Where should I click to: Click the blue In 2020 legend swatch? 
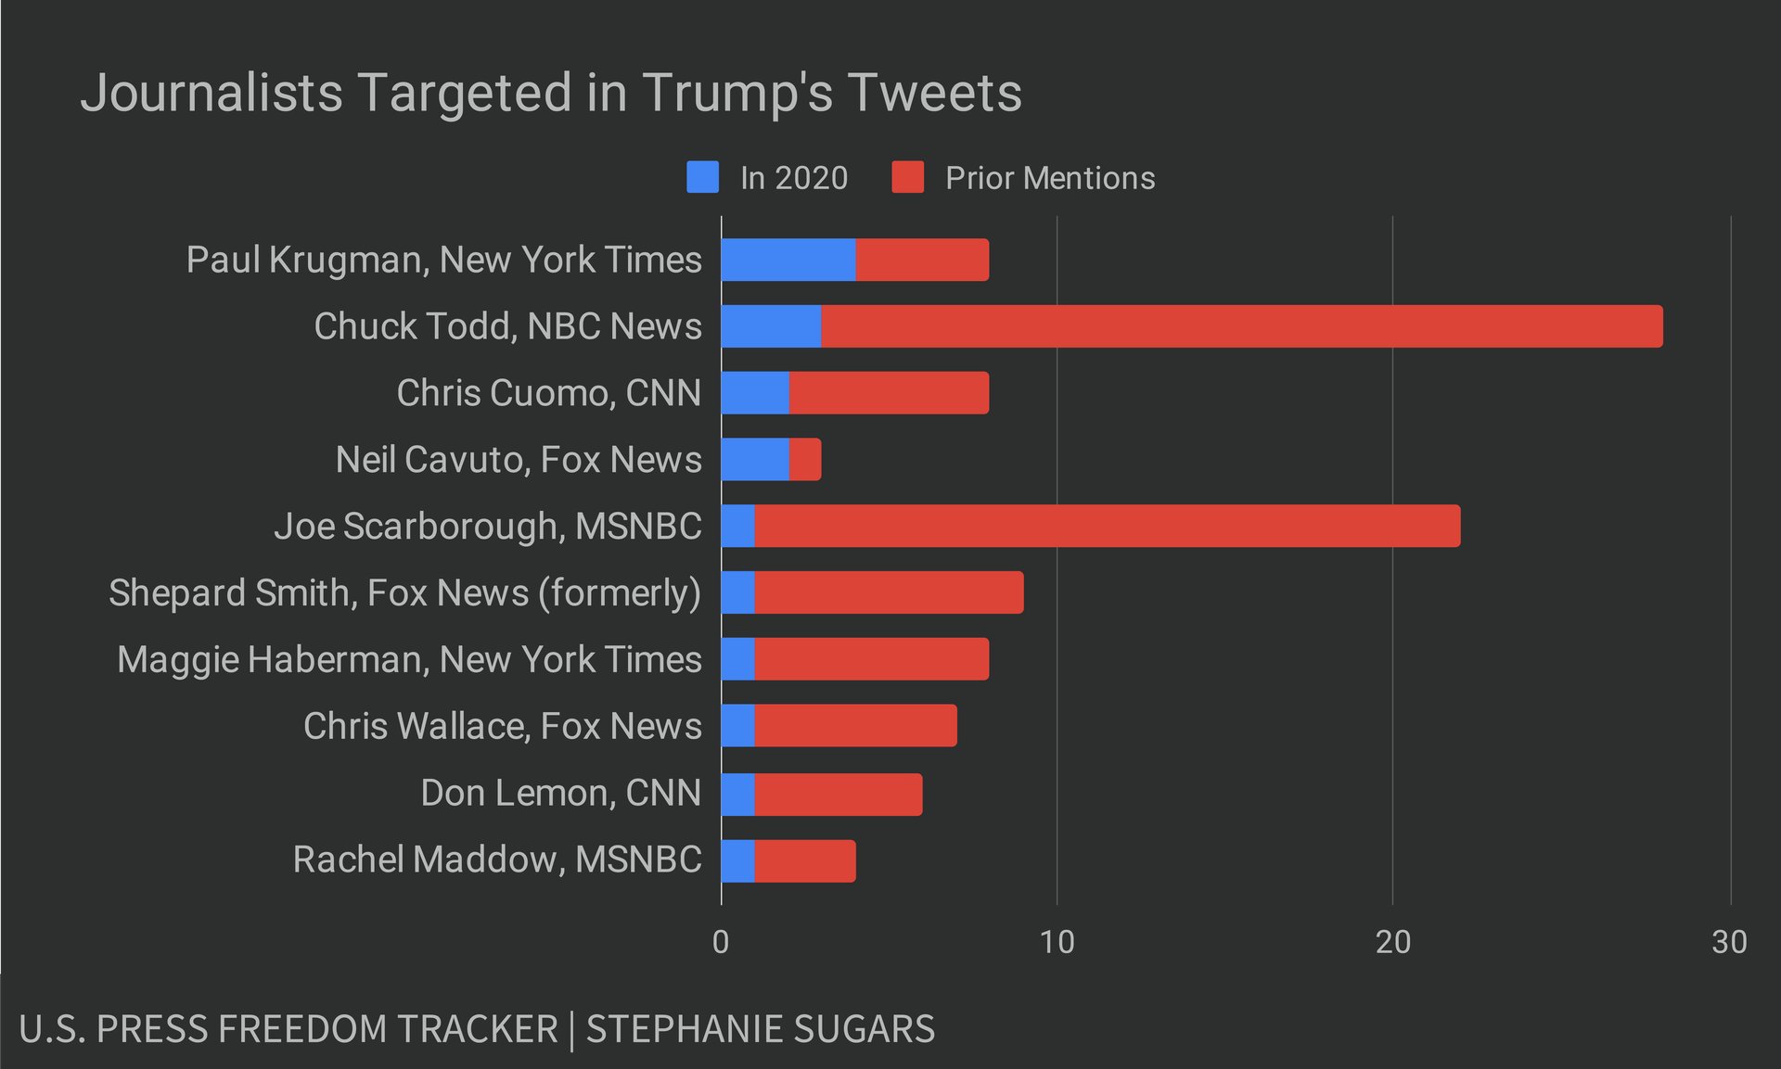pyautogui.click(x=702, y=177)
